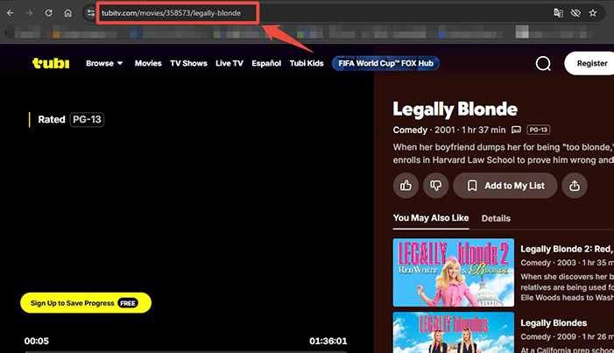This screenshot has height=353, width=614.
Task: Click the translate page icon
Action: click(558, 13)
